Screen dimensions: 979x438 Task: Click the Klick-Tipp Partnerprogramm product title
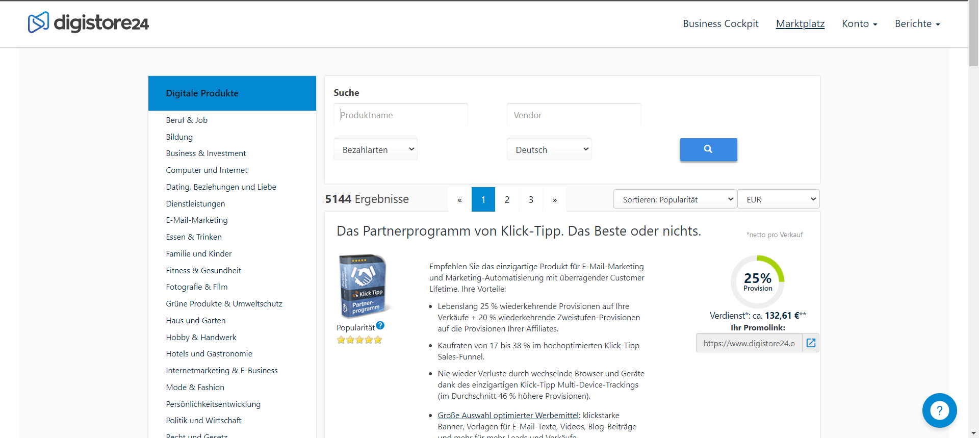(519, 231)
